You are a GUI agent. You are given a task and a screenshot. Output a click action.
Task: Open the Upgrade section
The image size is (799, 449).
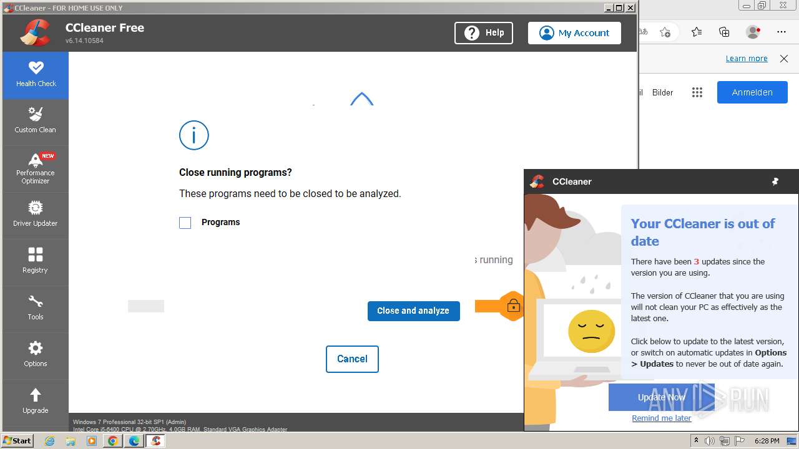click(36, 402)
